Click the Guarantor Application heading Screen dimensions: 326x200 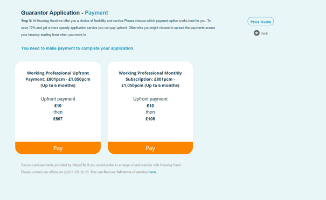[x=50, y=13]
